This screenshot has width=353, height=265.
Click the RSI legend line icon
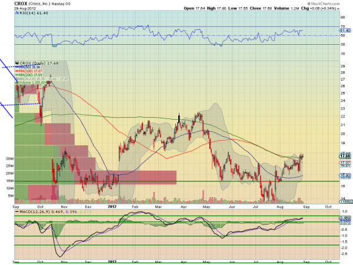click(17, 13)
